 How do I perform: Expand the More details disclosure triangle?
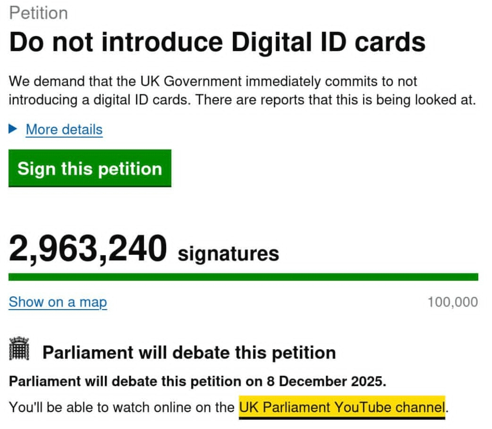tap(13, 130)
